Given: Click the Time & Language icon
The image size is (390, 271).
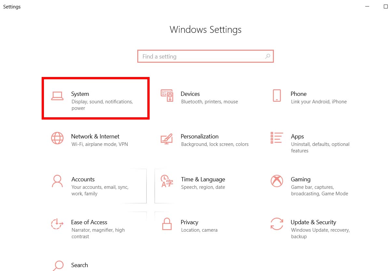Looking at the screenshot, I should [x=167, y=181].
